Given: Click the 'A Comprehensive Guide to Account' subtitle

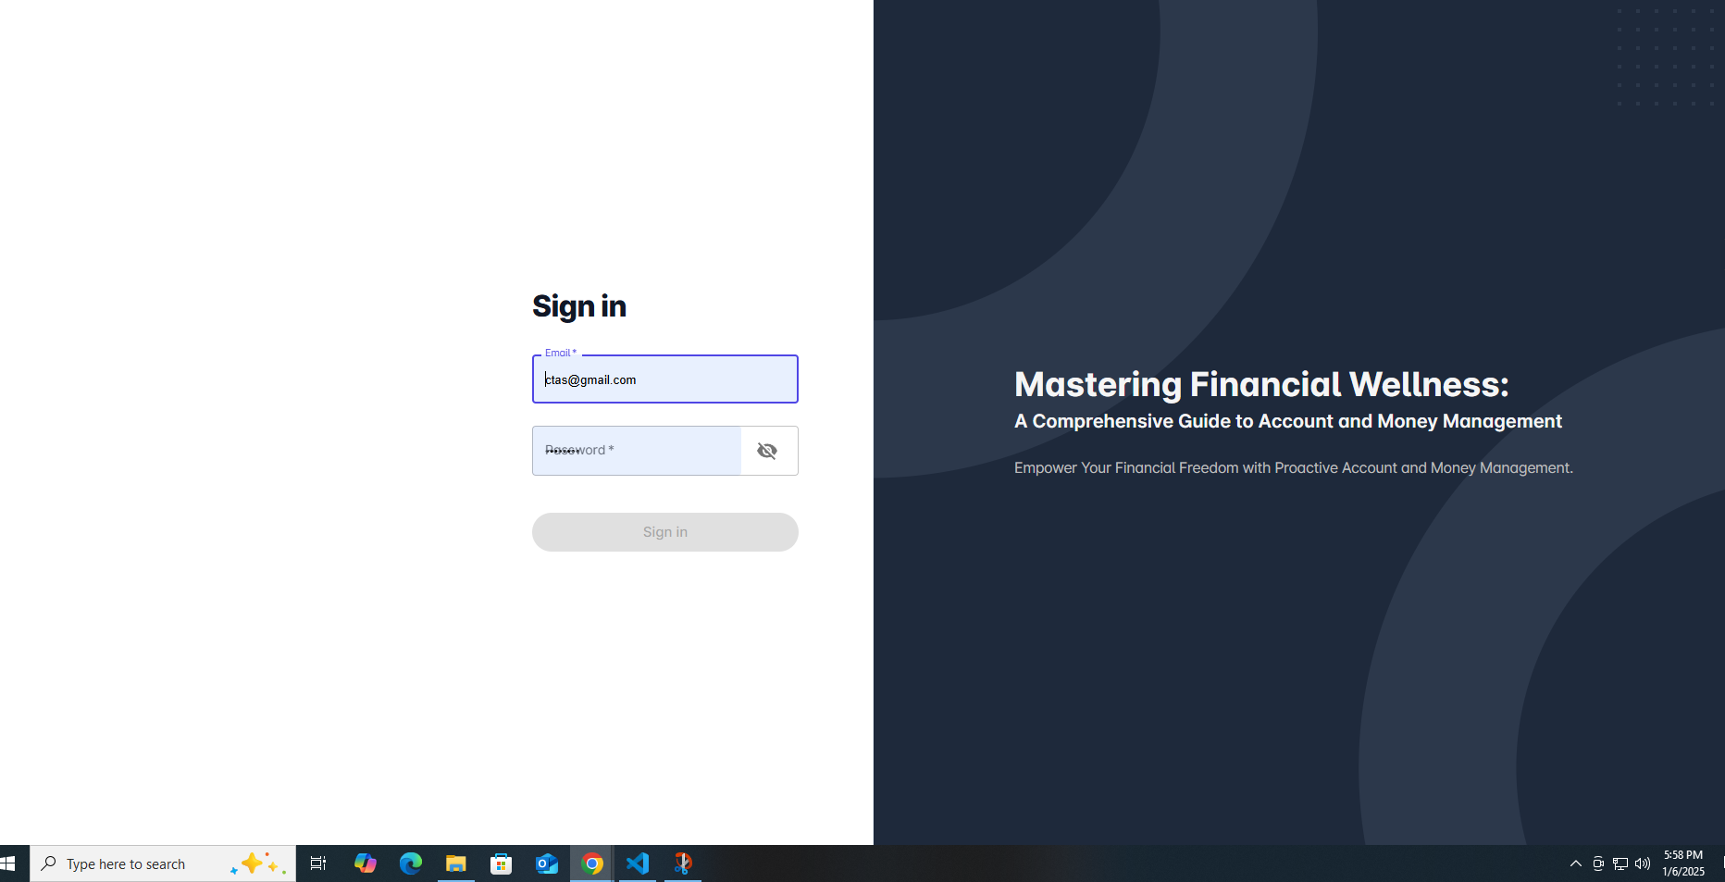Looking at the screenshot, I should tap(1288, 421).
